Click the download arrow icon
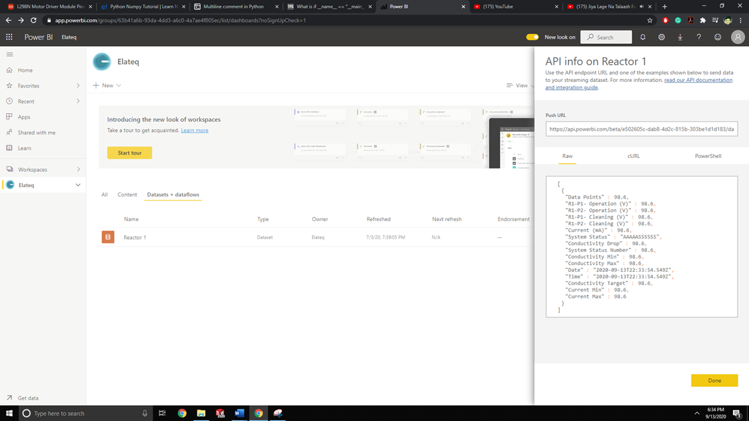The image size is (749, 421). (x=680, y=37)
